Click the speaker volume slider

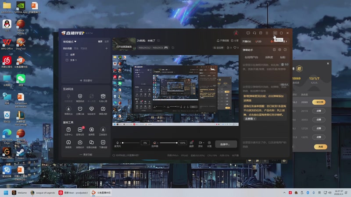tap(168, 143)
